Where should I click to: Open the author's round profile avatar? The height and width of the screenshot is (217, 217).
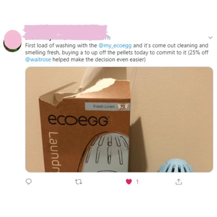[12, 41]
